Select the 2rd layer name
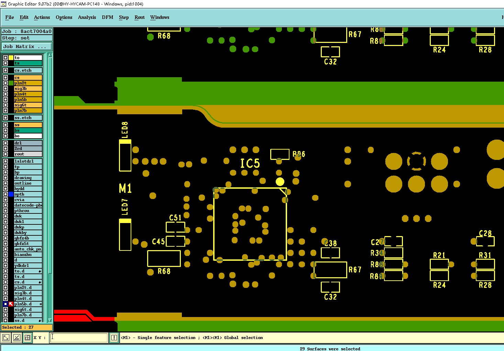504x351 pixels. (28, 149)
